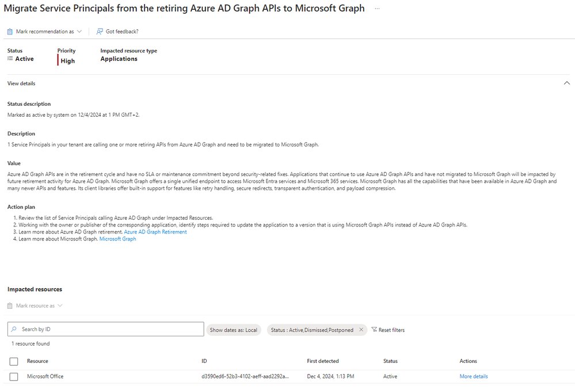Focus the Search by ID field
575x387 pixels.
(x=105, y=329)
